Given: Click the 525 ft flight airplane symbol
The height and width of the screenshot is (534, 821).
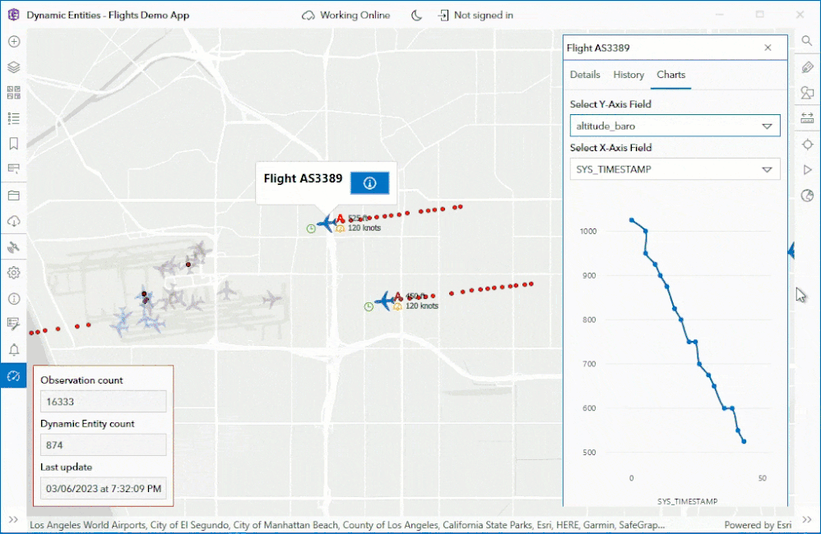Looking at the screenshot, I should (327, 223).
